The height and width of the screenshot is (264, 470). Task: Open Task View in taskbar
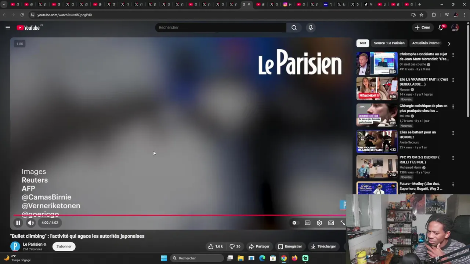click(230, 258)
